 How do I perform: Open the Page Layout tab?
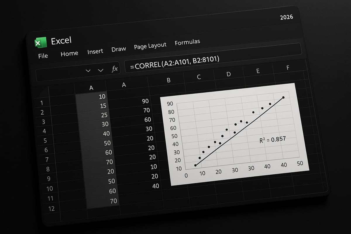point(150,46)
